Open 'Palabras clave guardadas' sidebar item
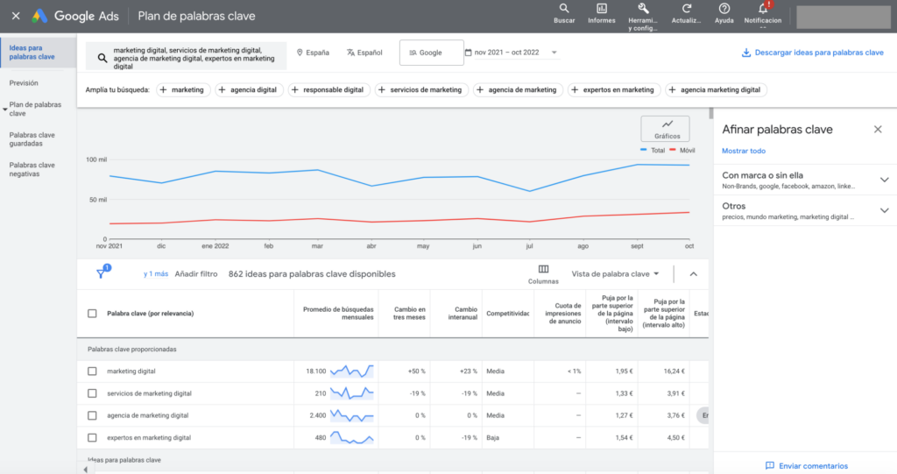The height and width of the screenshot is (474, 897). pos(32,139)
